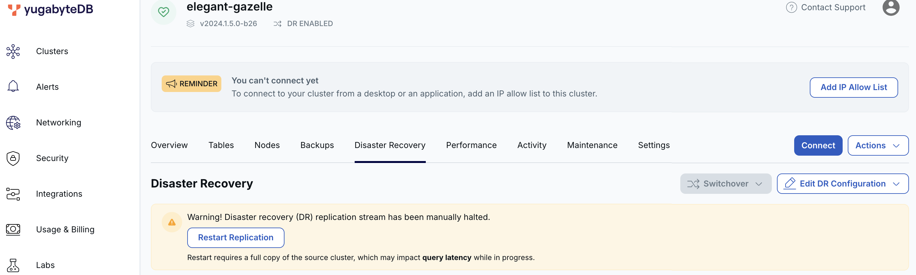The width and height of the screenshot is (916, 275).
Task: Open the Performance tab
Action: (471, 145)
